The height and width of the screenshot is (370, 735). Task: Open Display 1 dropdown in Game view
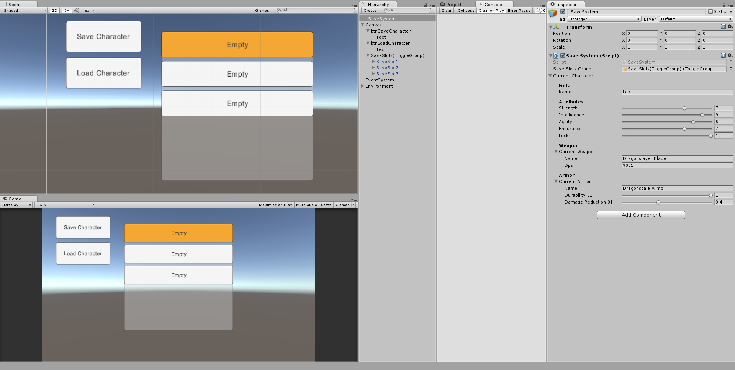point(17,205)
